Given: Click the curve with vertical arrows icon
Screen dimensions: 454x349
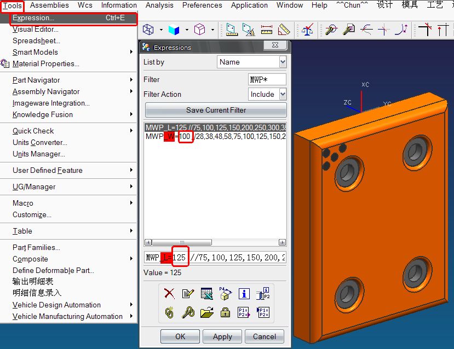Looking at the screenshot, I should click(401, 30).
